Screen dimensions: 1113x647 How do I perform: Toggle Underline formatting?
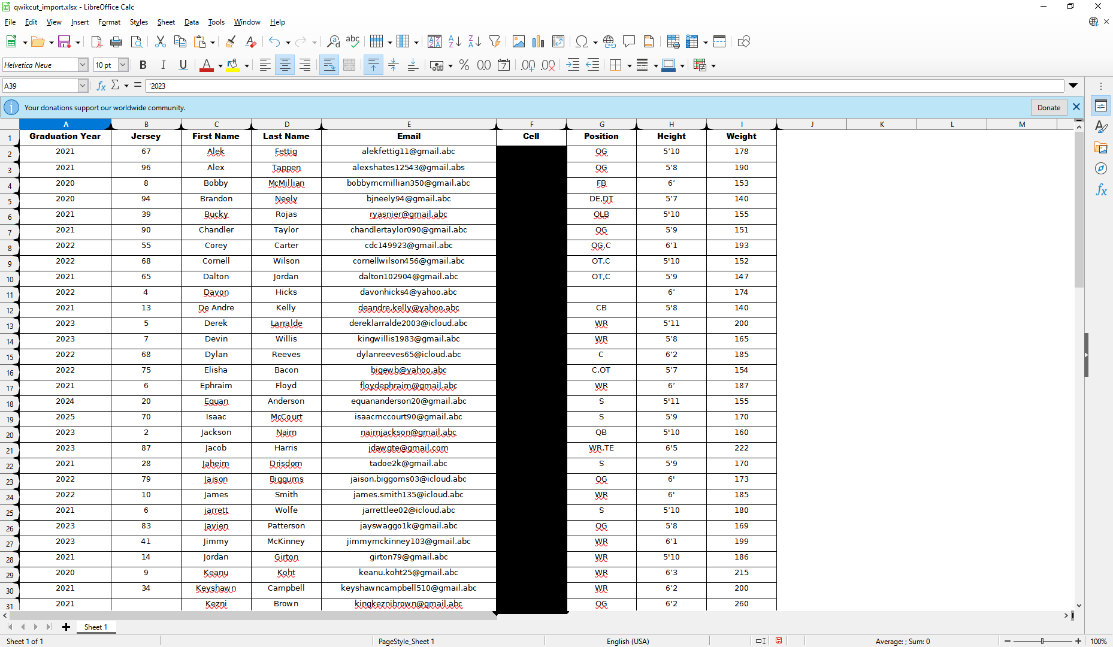point(183,65)
